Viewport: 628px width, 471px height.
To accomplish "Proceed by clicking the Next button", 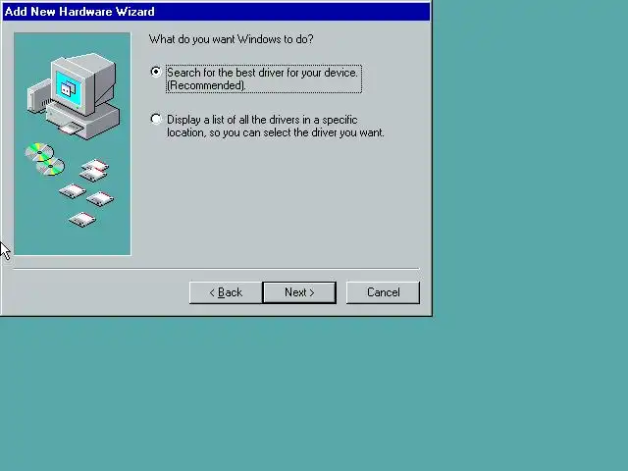I will click(299, 292).
